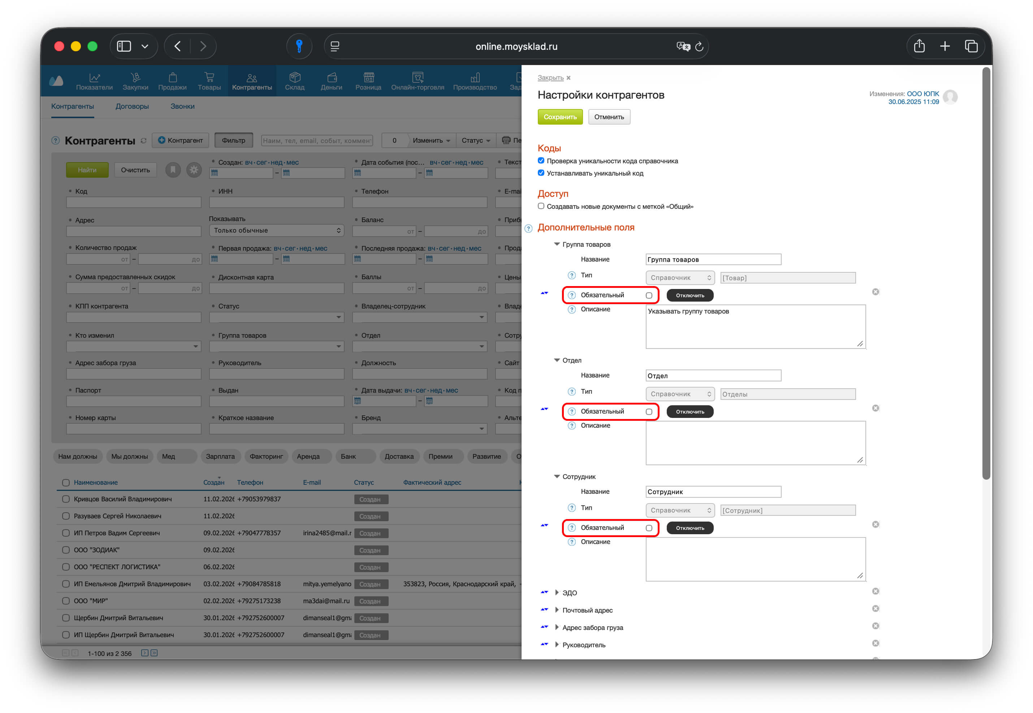The image size is (1033, 713).
Task: Click the Описание textarea of Группа товаров
Action: click(756, 327)
